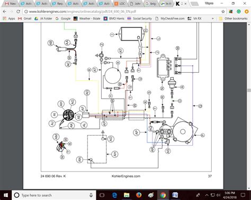Open the Apps bookmarks shortcut
This screenshot has height=200, width=251.
(9, 18)
